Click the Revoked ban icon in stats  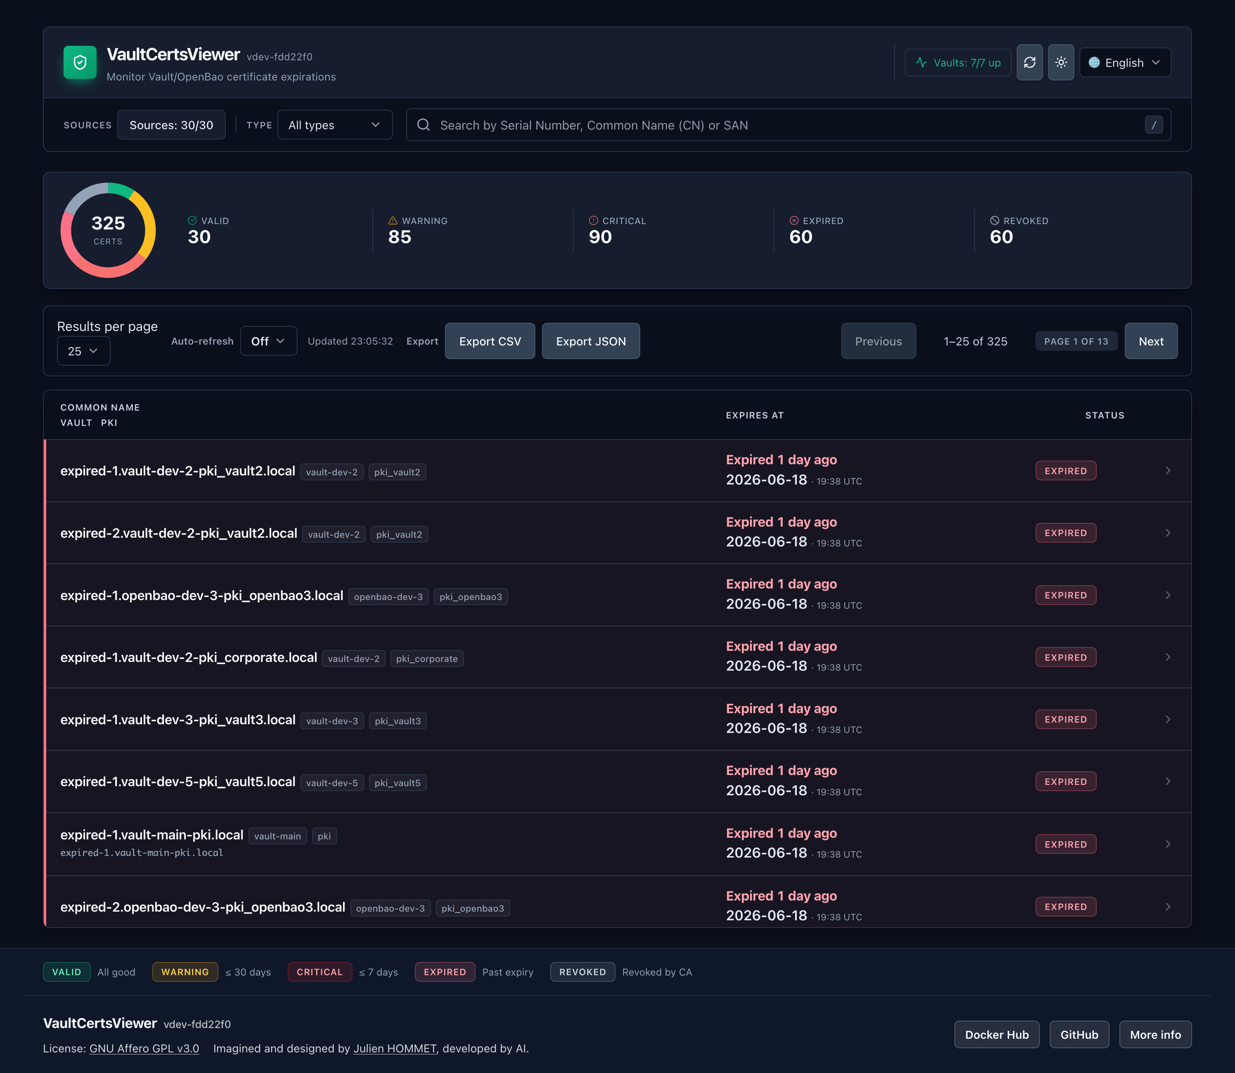tap(995, 220)
